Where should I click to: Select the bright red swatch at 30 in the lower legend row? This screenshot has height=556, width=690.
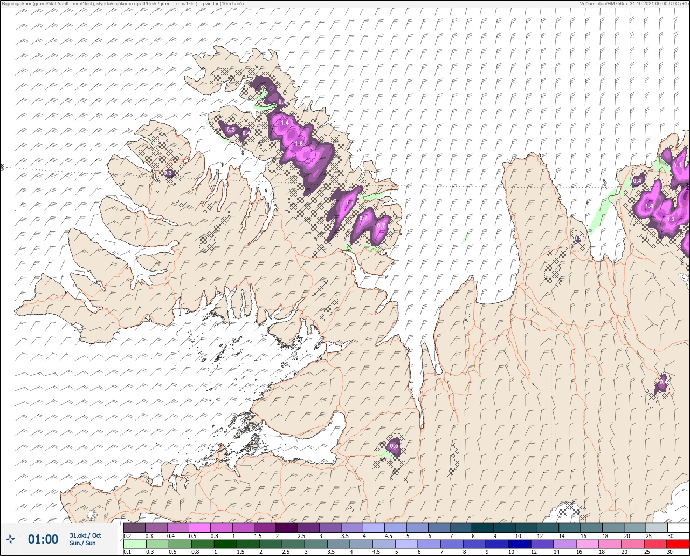[x=678, y=544]
